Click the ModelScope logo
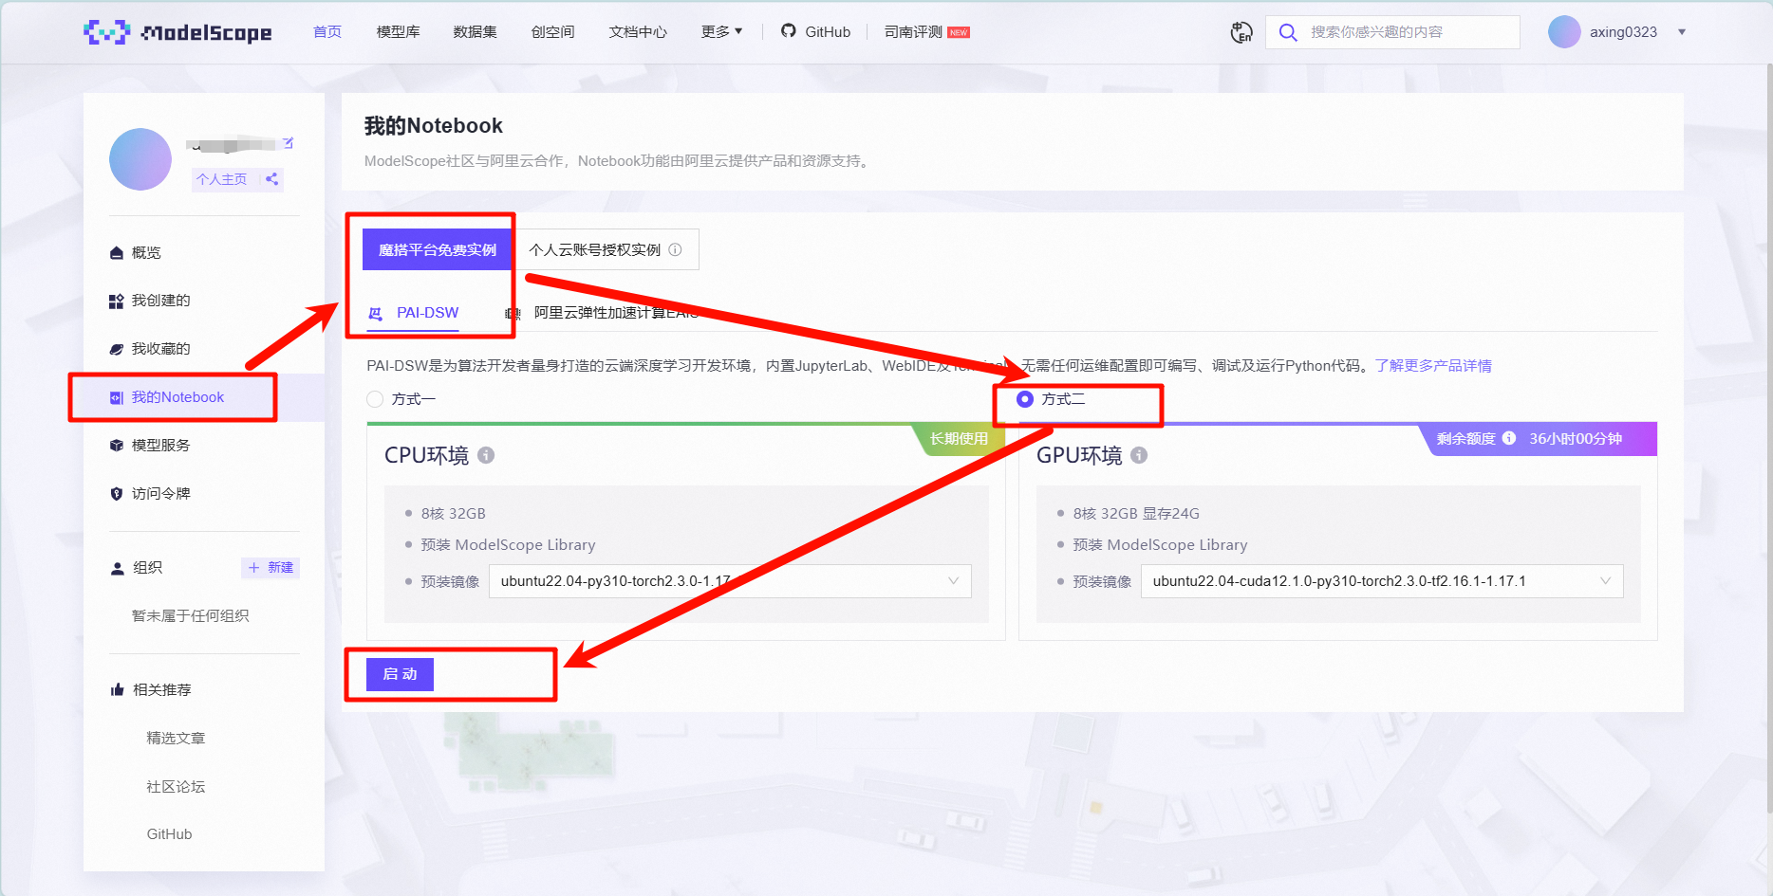Viewport: 1773px width, 896px height. 177,32
